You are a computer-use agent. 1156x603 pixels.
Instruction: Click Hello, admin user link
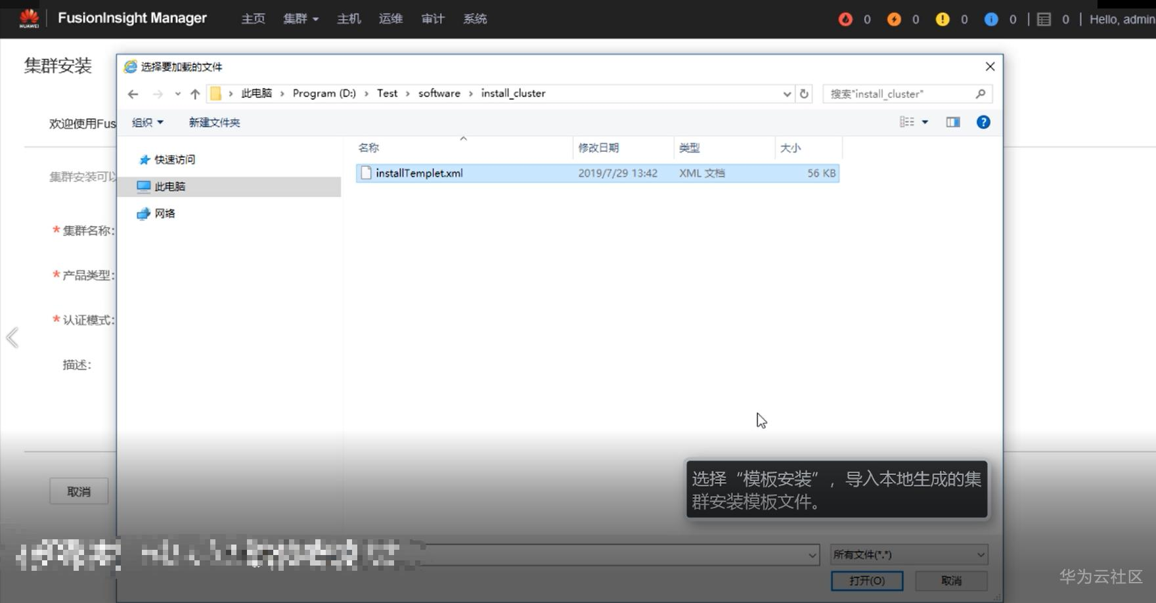click(1123, 19)
